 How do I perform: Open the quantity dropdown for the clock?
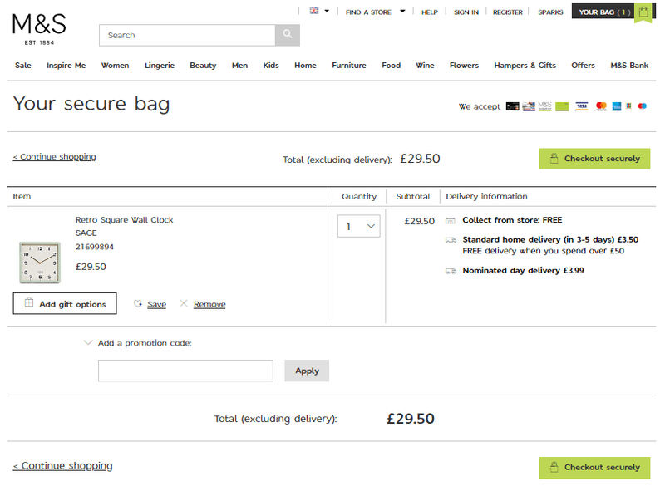pos(358,226)
